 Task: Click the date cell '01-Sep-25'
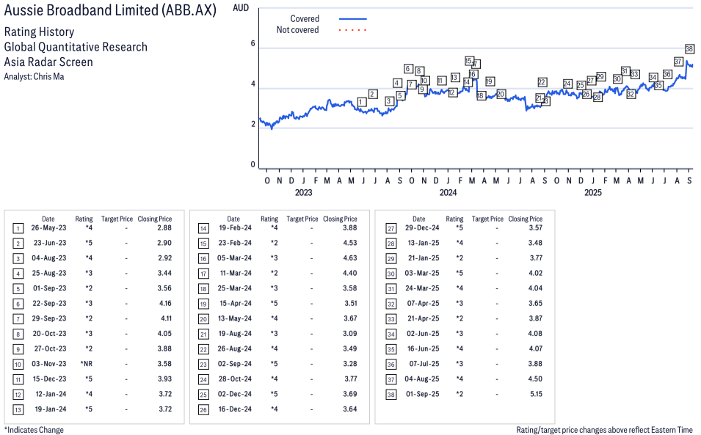click(x=423, y=394)
